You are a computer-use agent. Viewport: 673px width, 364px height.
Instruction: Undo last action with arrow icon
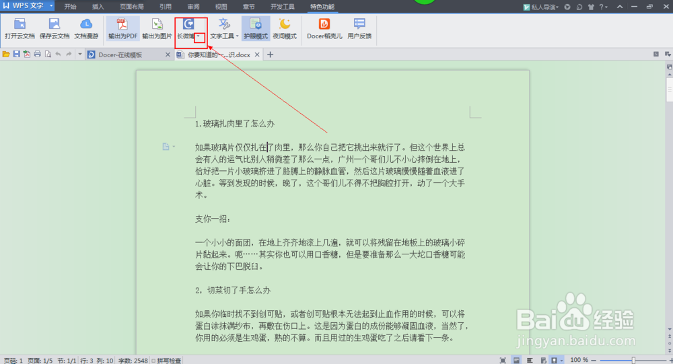[x=58, y=54]
